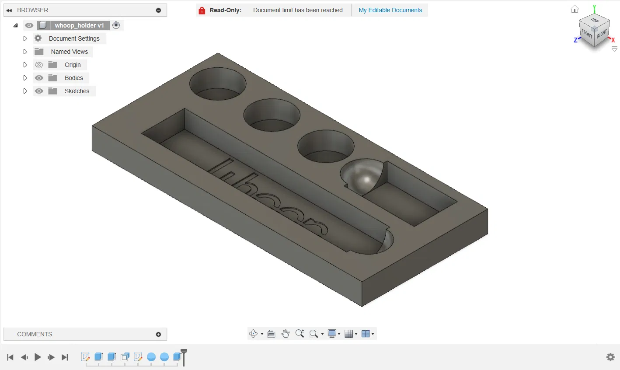Open My Editable Documents link

point(390,10)
